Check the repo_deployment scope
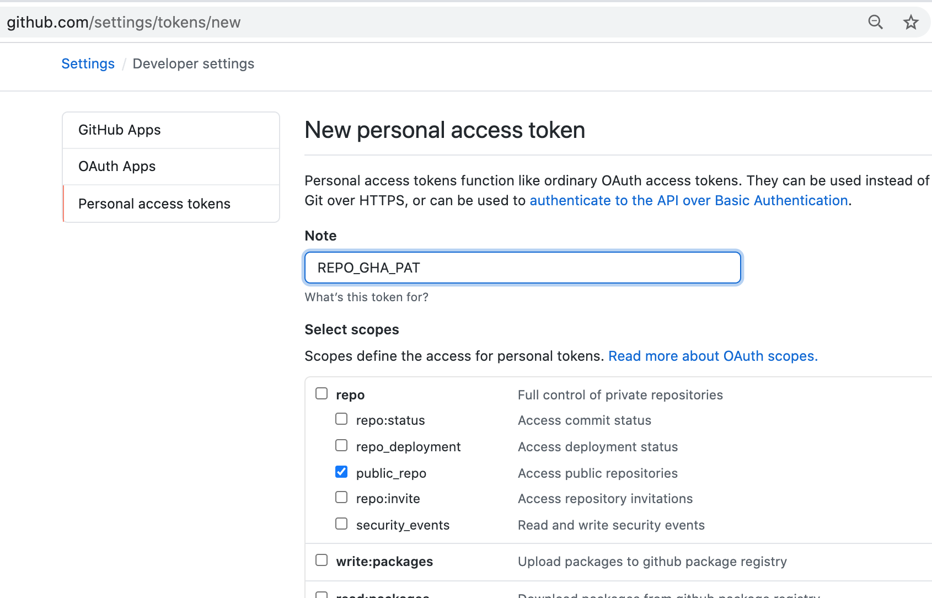Image resolution: width=932 pixels, height=598 pixels. click(x=341, y=446)
